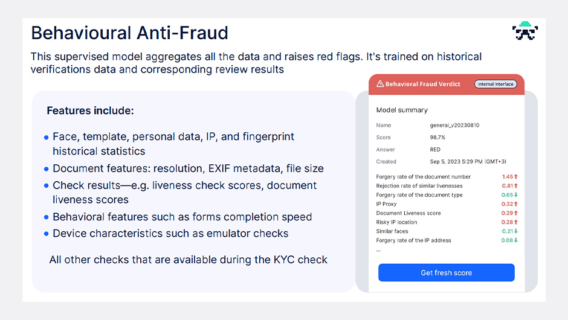Click the green down arrow beside 0.65
Image resolution: width=568 pixels, height=320 pixels.
516,195
